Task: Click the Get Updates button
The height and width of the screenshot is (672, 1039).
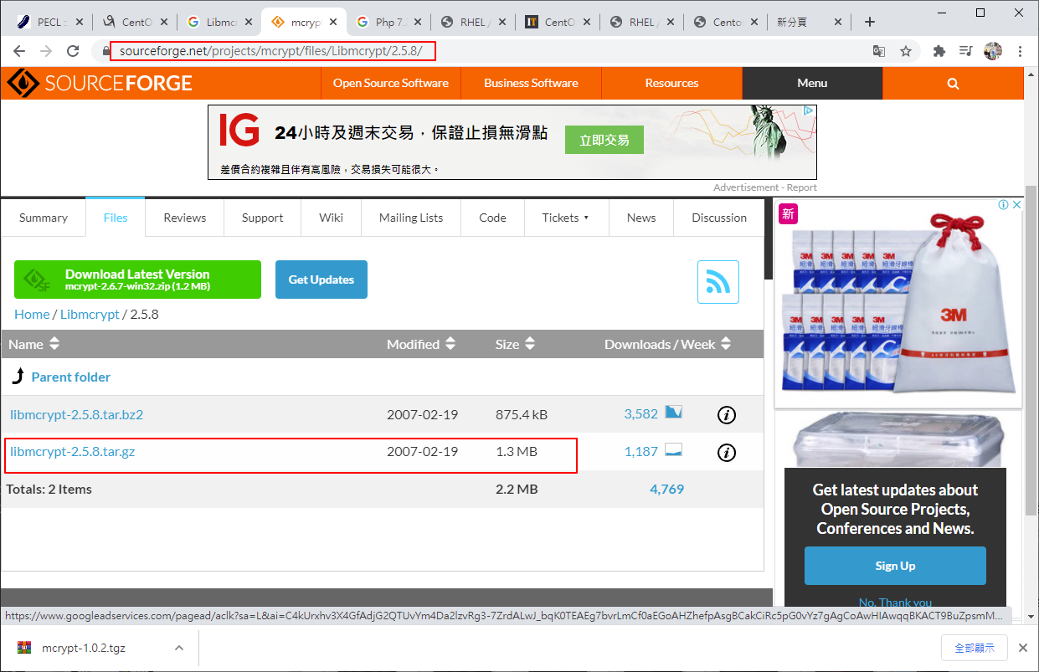Action: [x=321, y=280]
